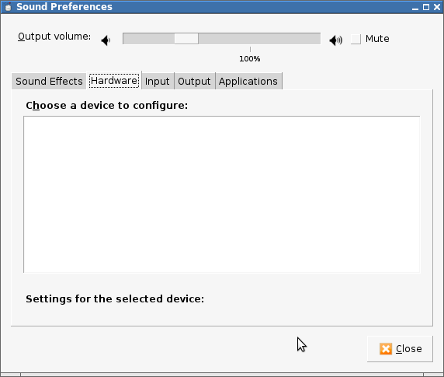Switch to the Sound Effects tab
The height and width of the screenshot is (377, 444).
tap(49, 82)
